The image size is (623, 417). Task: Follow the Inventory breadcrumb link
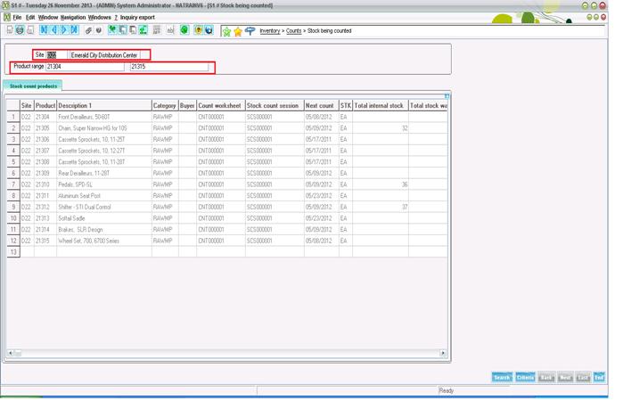tap(269, 31)
